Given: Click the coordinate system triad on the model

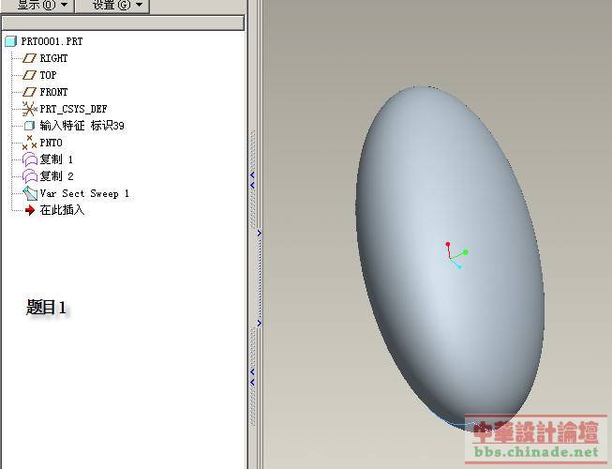Looking at the screenshot, I should [455, 255].
